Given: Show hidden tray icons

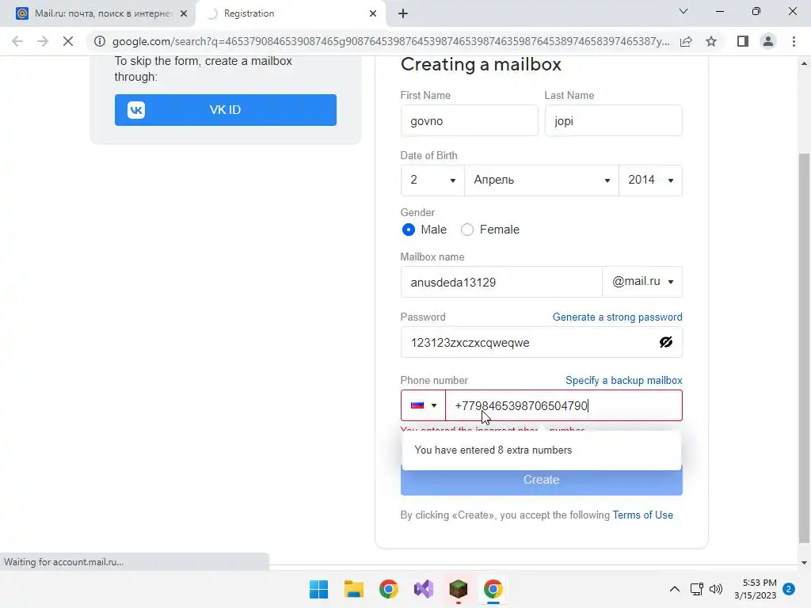Looking at the screenshot, I should (x=675, y=589).
